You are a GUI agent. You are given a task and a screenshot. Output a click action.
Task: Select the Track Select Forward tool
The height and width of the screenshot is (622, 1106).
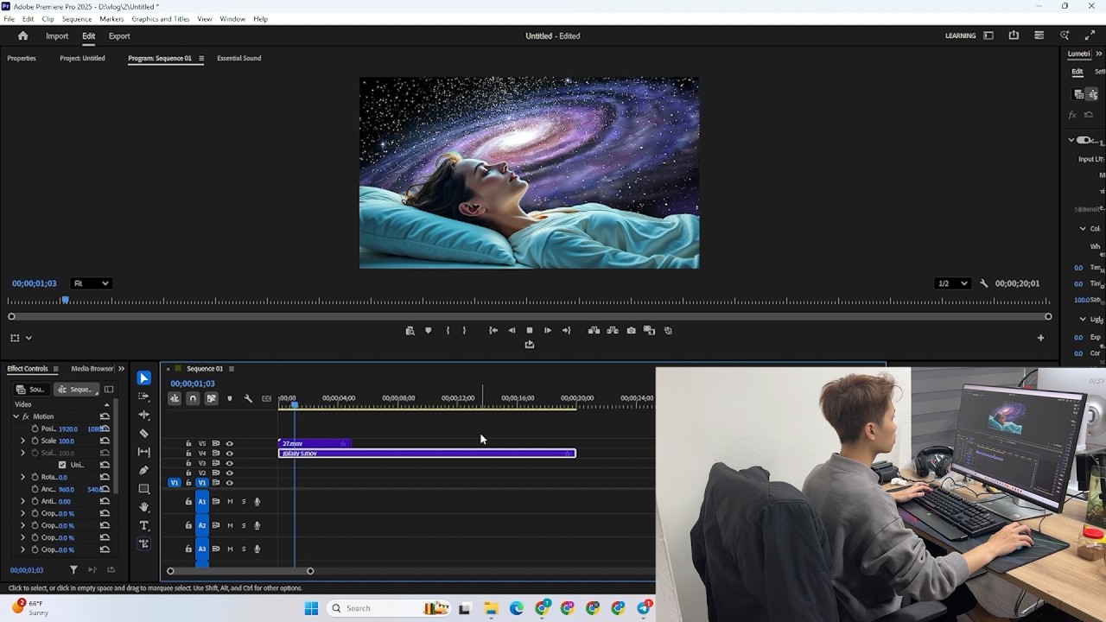pos(144,397)
